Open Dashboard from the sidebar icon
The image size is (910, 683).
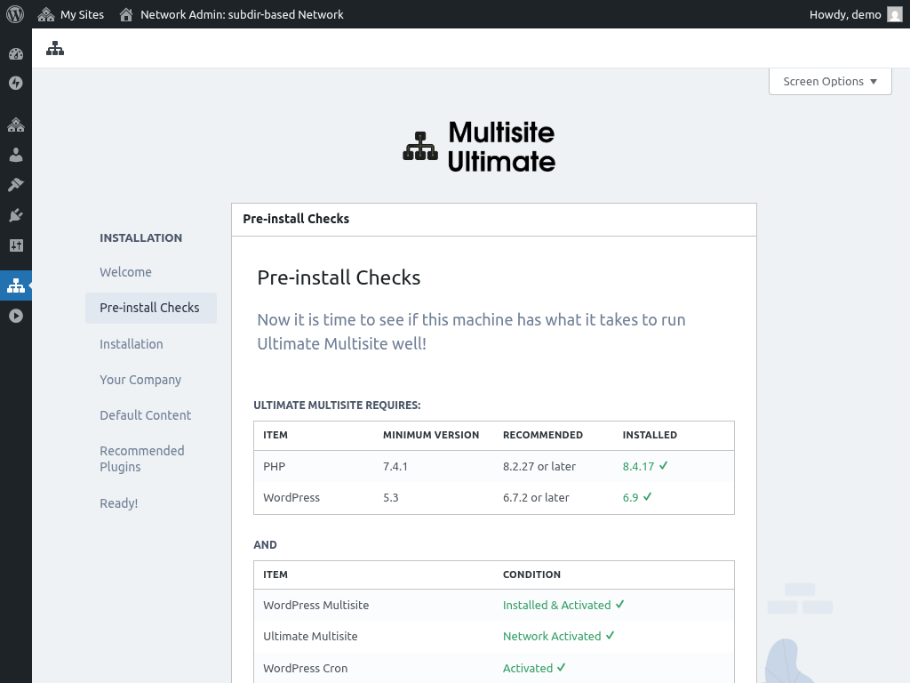point(16,54)
